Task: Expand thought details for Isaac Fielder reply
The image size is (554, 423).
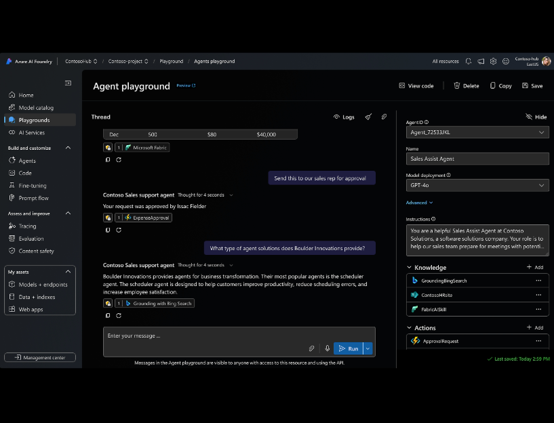Action: point(231,195)
